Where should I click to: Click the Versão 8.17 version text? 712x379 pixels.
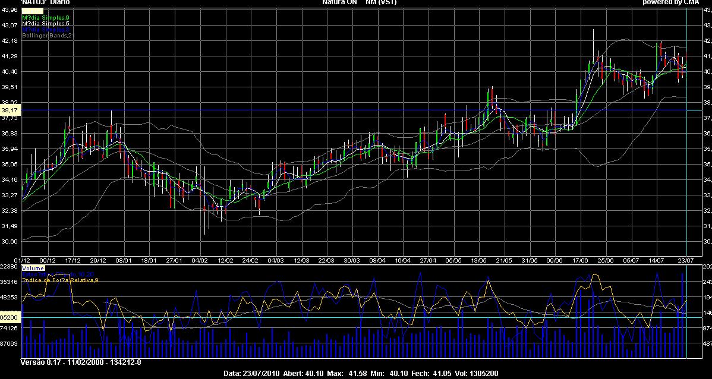click(x=80, y=362)
